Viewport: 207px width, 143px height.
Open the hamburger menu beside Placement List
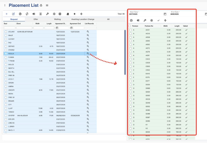tap(47, 5)
